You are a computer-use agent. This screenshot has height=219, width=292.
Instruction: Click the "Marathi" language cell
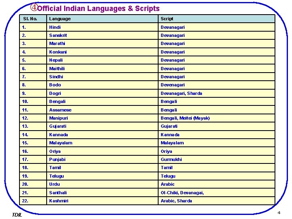(102, 43)
